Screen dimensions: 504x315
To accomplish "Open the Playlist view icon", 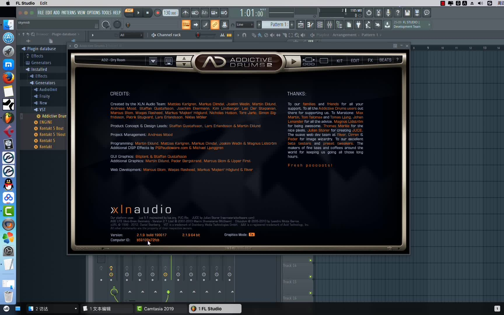I will click(300, 25).
